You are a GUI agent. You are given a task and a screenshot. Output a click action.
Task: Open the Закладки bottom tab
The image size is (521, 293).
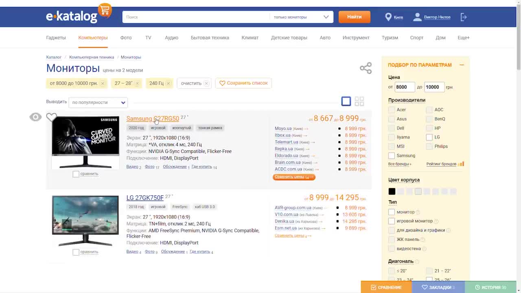point(438,287)
